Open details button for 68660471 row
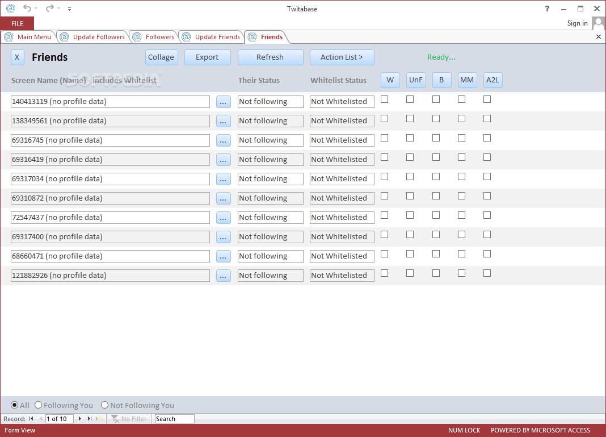 point(223,257)
